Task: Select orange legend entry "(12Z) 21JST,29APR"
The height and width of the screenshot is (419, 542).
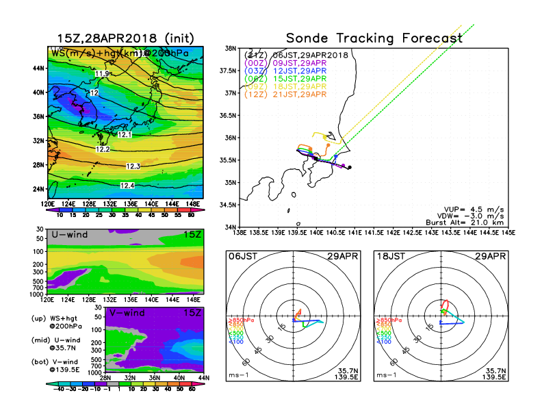Action: click(x=285, y=94)
